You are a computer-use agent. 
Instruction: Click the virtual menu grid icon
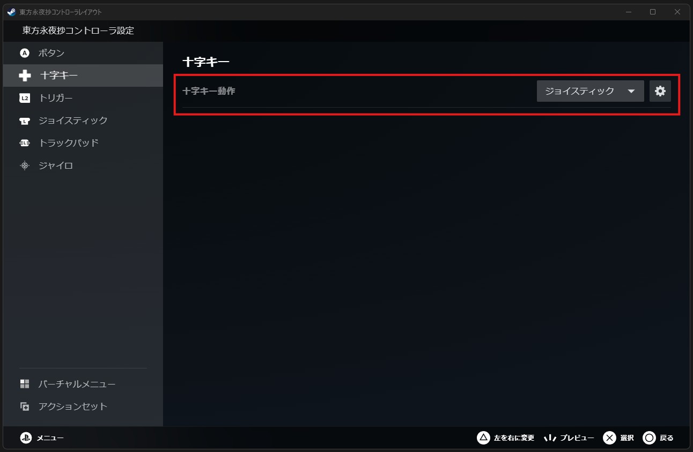tap(25, 384)
